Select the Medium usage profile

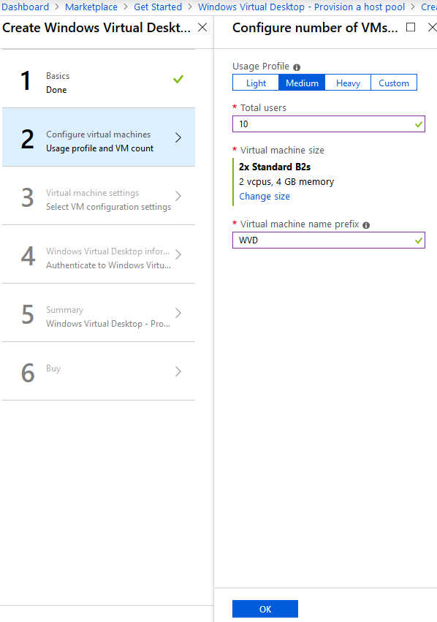(302, 83)
